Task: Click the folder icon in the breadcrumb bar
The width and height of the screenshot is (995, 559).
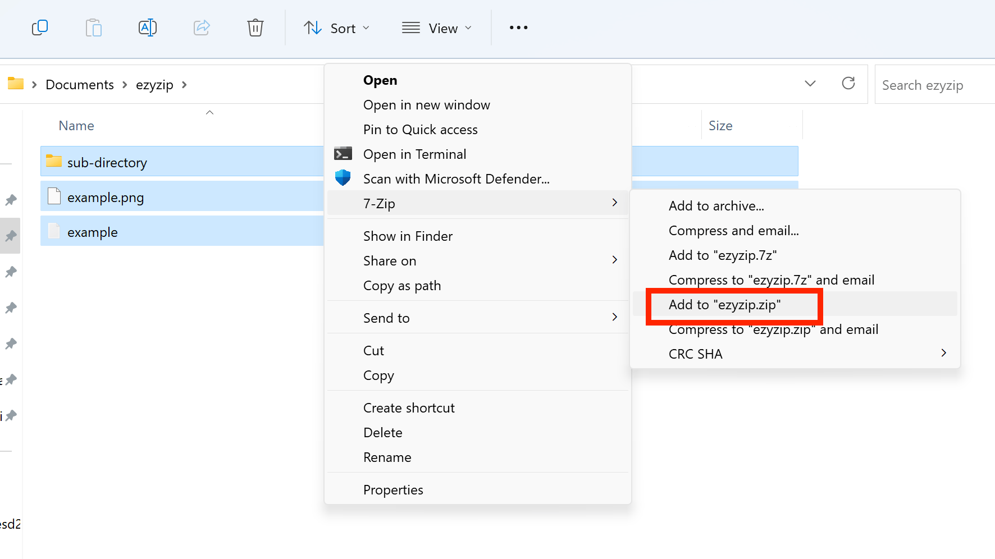Action: 15,83
